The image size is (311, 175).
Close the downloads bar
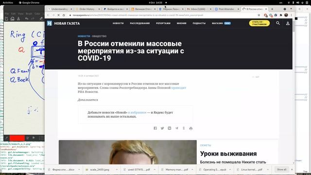[292, 170]
